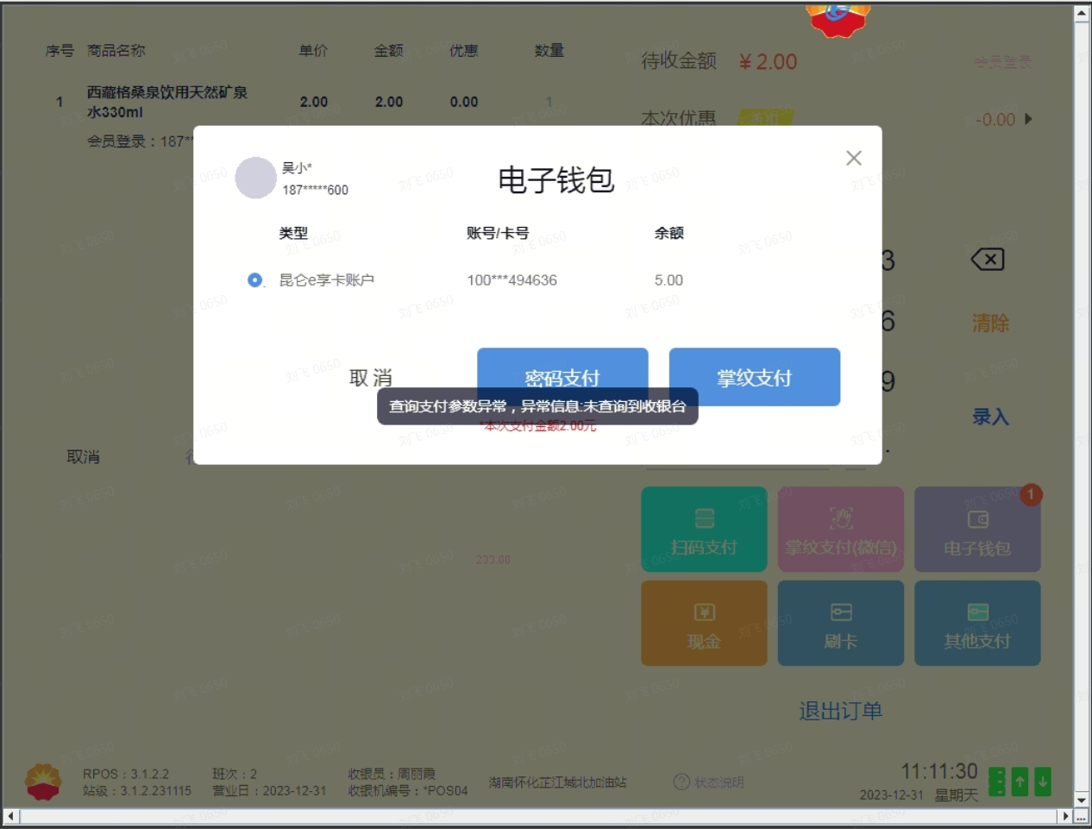Open 其他支付 other payment tile
The width and height of the screenshot is (1092, 829).
click(x=976, y=623)
